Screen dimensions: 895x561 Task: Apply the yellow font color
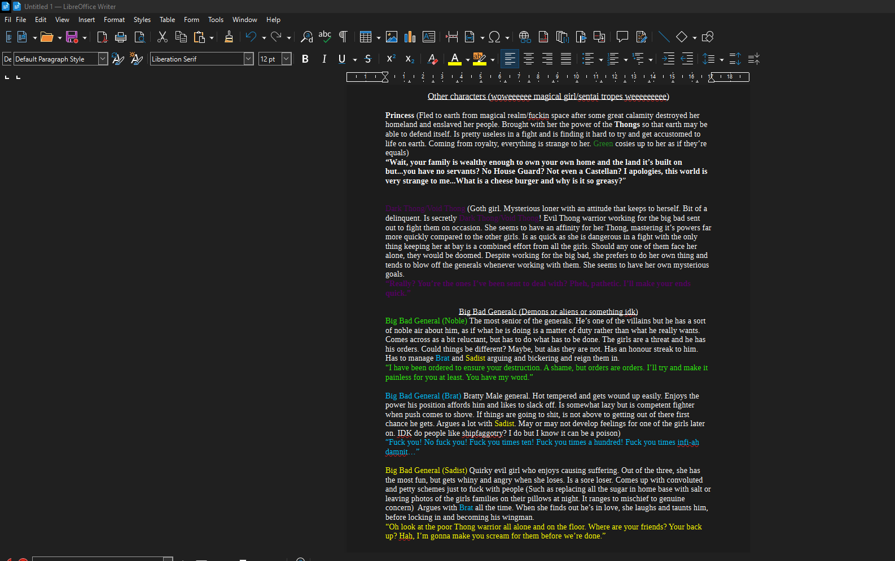[x=455, y=59]
